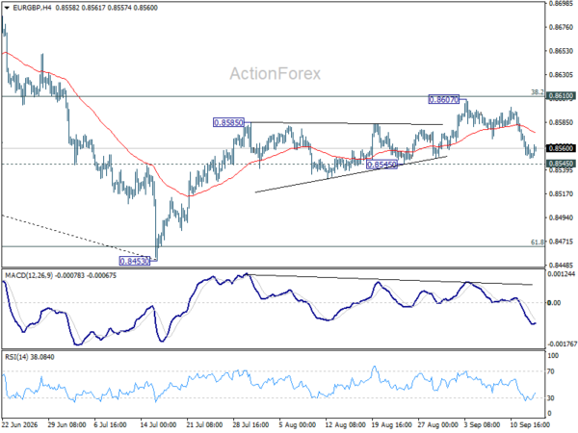
Task: Click the 0.86070 price label
Action: coord(444,99)
